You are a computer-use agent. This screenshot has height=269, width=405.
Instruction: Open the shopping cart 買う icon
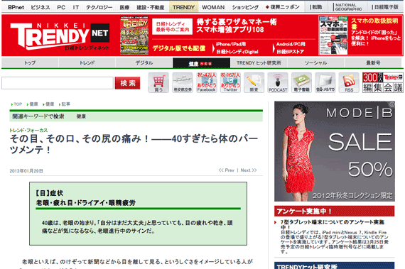(x=158, y=82)
